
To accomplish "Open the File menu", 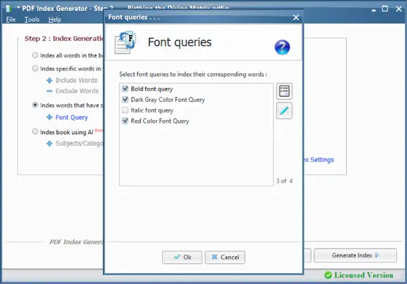I will pyautogui.click(x=11, y=20).
